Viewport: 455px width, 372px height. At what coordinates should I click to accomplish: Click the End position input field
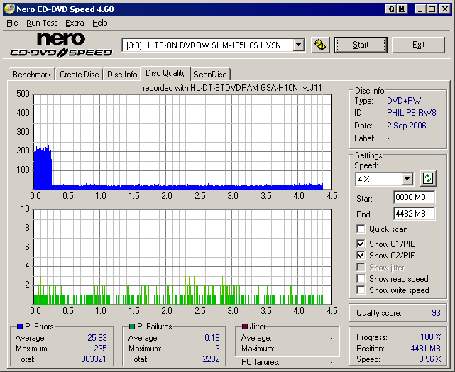[x=414, y=214]
